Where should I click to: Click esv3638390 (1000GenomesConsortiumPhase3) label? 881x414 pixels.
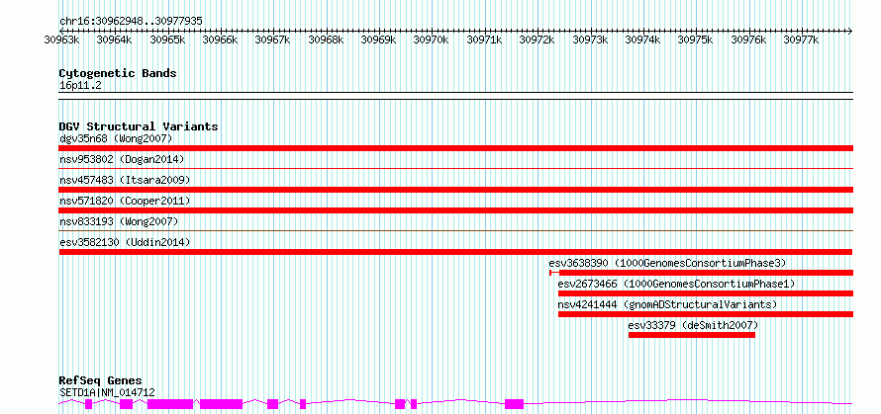667,263
